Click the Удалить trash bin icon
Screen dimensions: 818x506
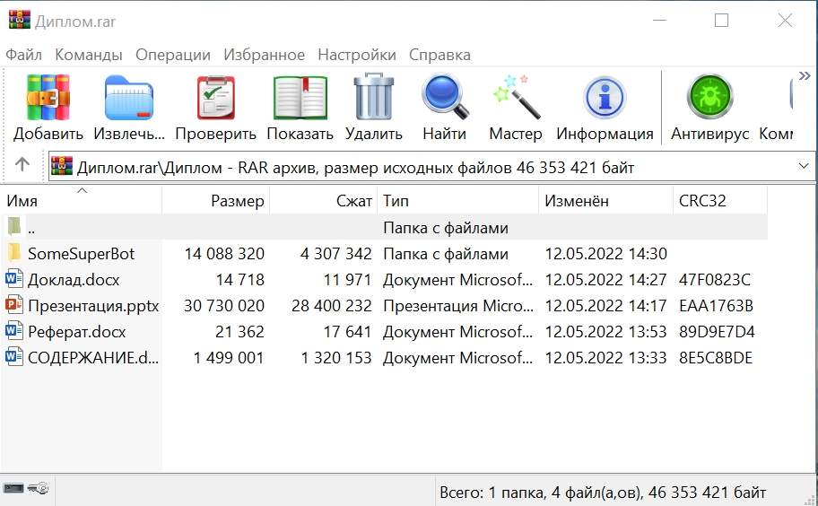click(x=373, y=98)
